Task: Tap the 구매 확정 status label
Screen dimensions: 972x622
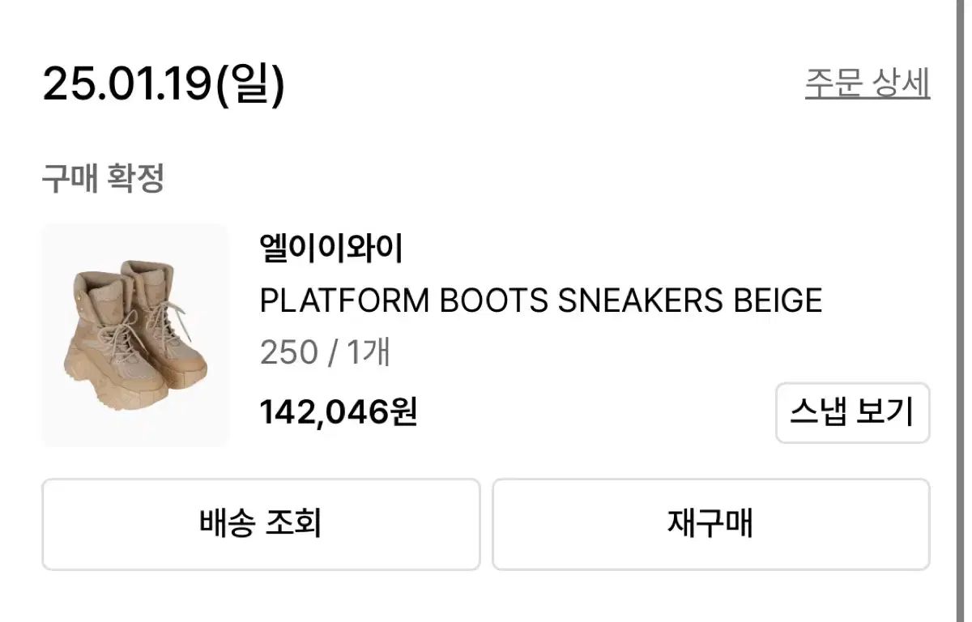Action: pyautogui.click(x=103, y=178)
